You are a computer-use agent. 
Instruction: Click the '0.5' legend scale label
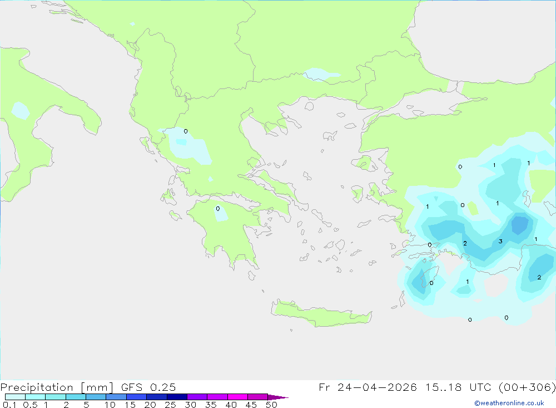30,405
